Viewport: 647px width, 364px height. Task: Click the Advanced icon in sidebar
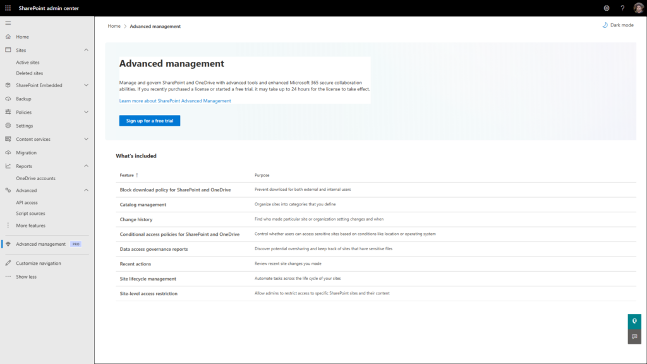click(8, 190)
